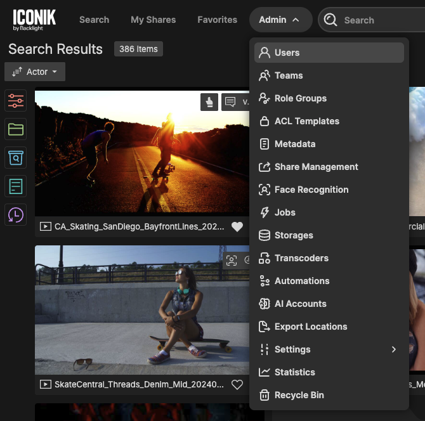425x421 pixels.
Task: Go to My Shares page
Action: tap(153, 20)
